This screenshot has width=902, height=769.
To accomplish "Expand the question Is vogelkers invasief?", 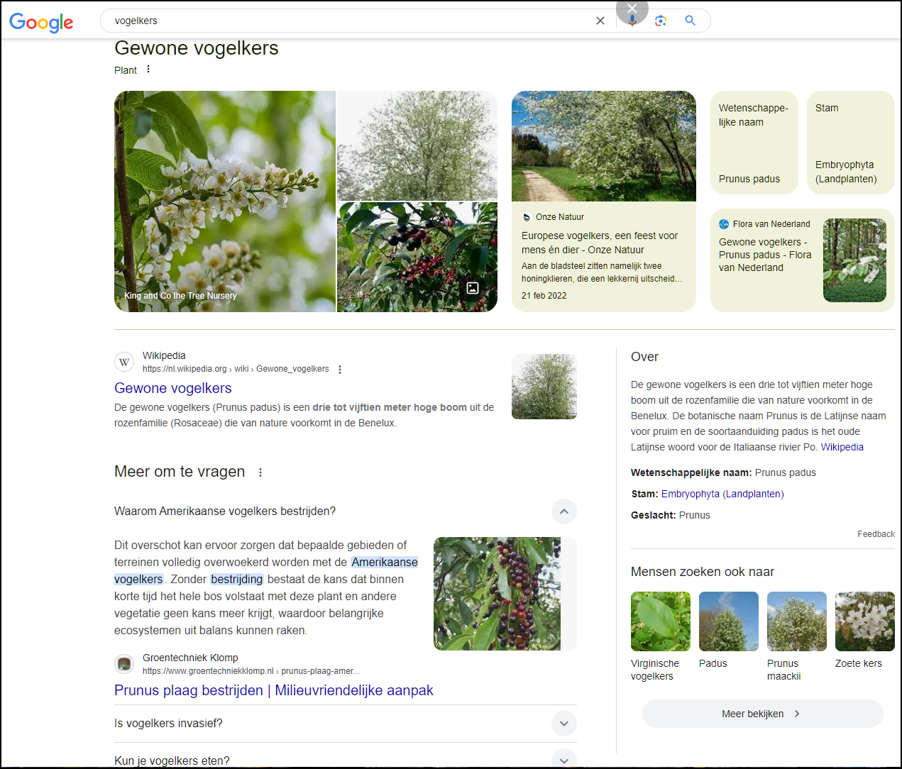I will click(x=563, y=724).
